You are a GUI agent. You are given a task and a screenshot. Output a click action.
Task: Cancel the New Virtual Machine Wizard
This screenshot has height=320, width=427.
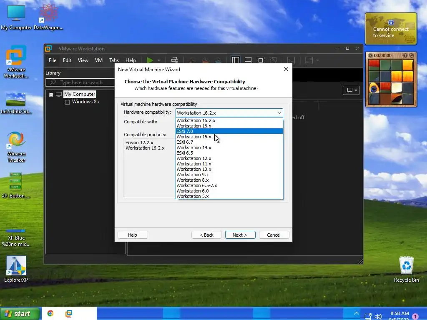(x=274, y=235)
